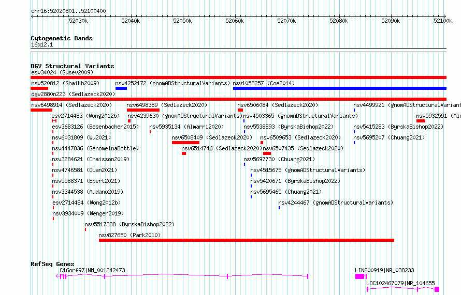Select the nsv827650 (Park2010) long red bar
The height and width of the screenshot is (295, 461).
point(247,240)
